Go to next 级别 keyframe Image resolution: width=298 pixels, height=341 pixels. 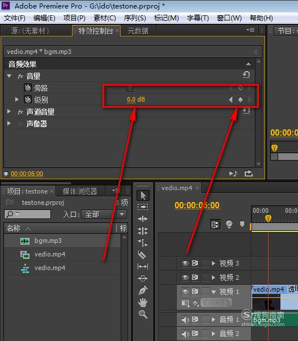point(250,100)
